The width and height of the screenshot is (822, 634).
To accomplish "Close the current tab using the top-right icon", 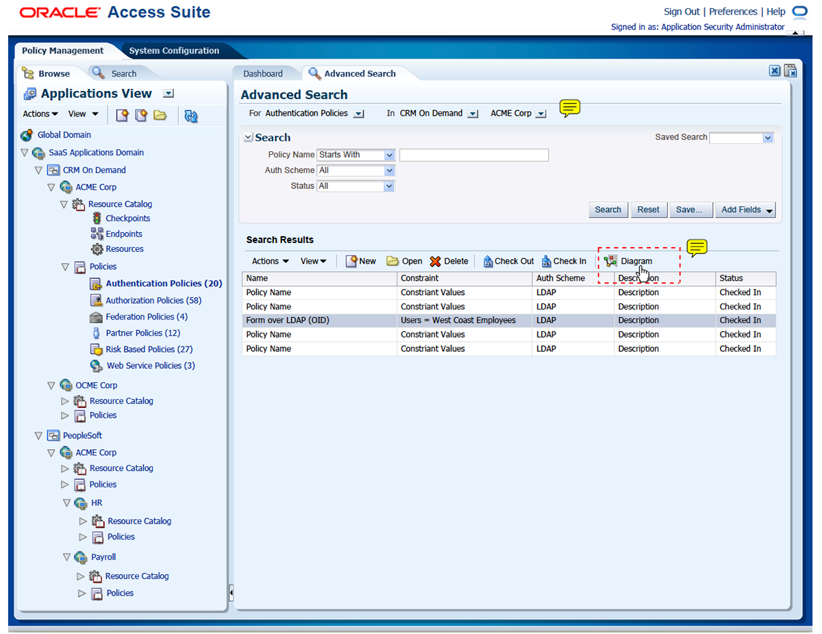I will coord(774,71).
